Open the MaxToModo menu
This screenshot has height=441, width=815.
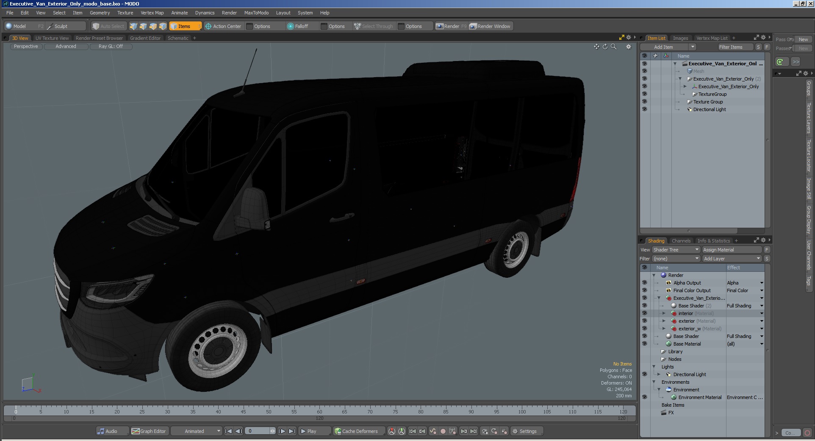pyautogui.click(x=256, y=13)
